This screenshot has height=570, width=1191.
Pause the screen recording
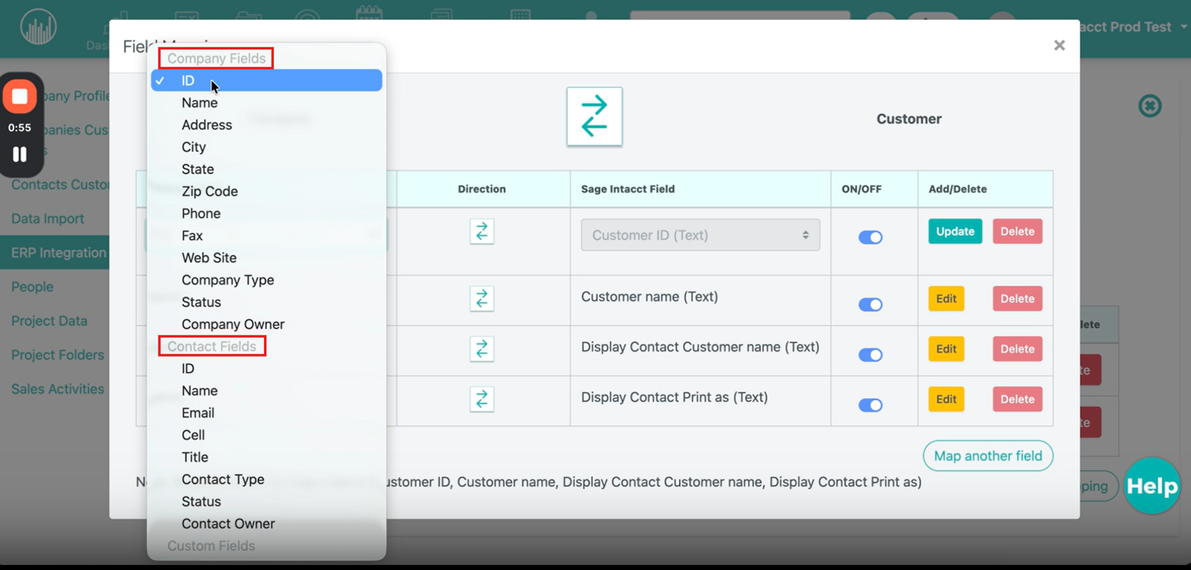point(20,154)
